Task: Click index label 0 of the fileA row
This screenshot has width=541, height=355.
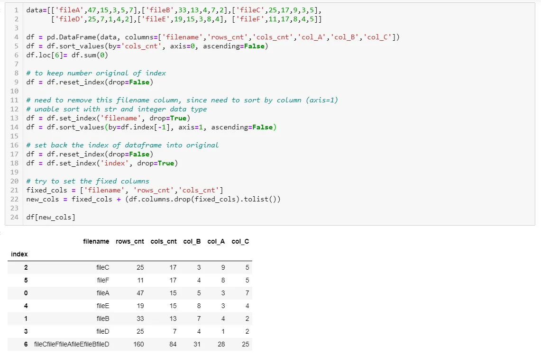Action: [26, 293]
